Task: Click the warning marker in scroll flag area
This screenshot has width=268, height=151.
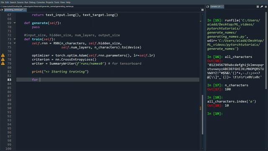Action: click(200, 108)
